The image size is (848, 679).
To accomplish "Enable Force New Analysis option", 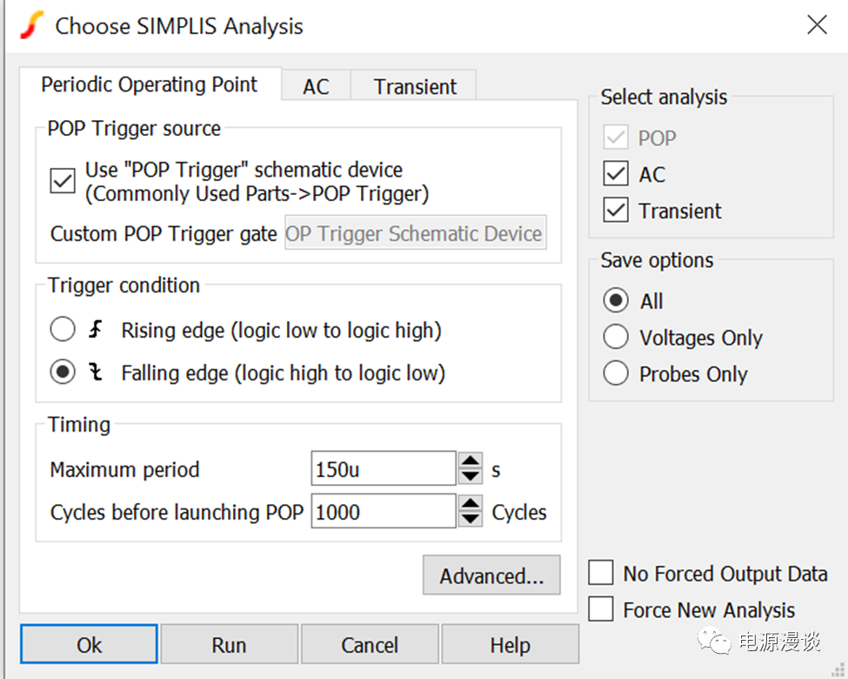I will (x=601, y=610).
